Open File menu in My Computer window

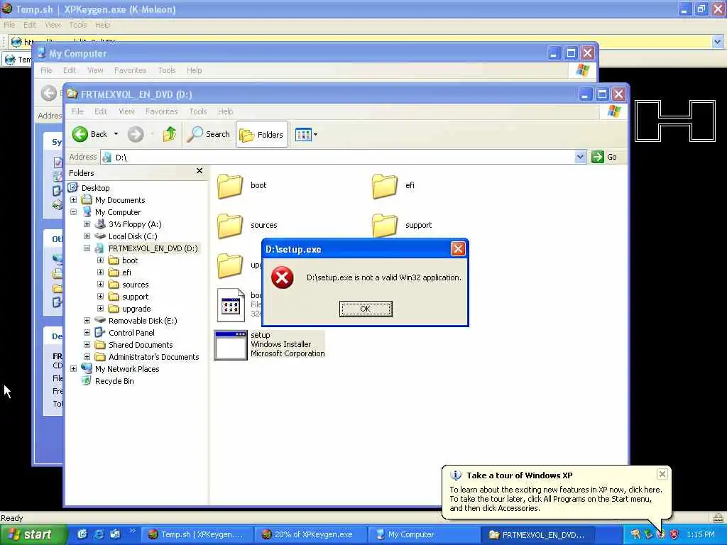46,70
